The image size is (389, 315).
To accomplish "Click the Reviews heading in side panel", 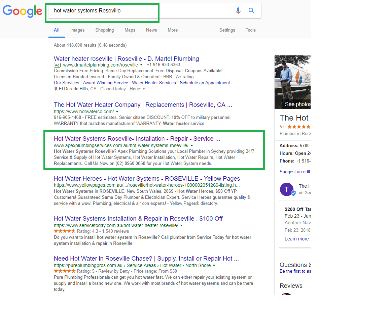I will coord(291,286).
